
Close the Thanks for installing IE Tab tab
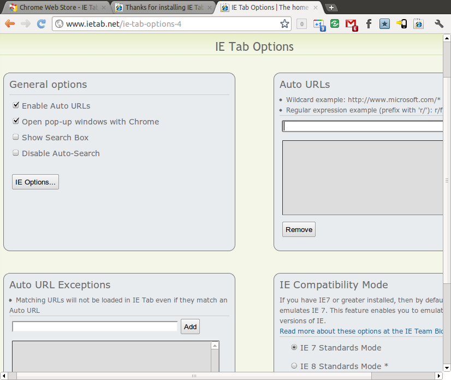coord(210,8)
